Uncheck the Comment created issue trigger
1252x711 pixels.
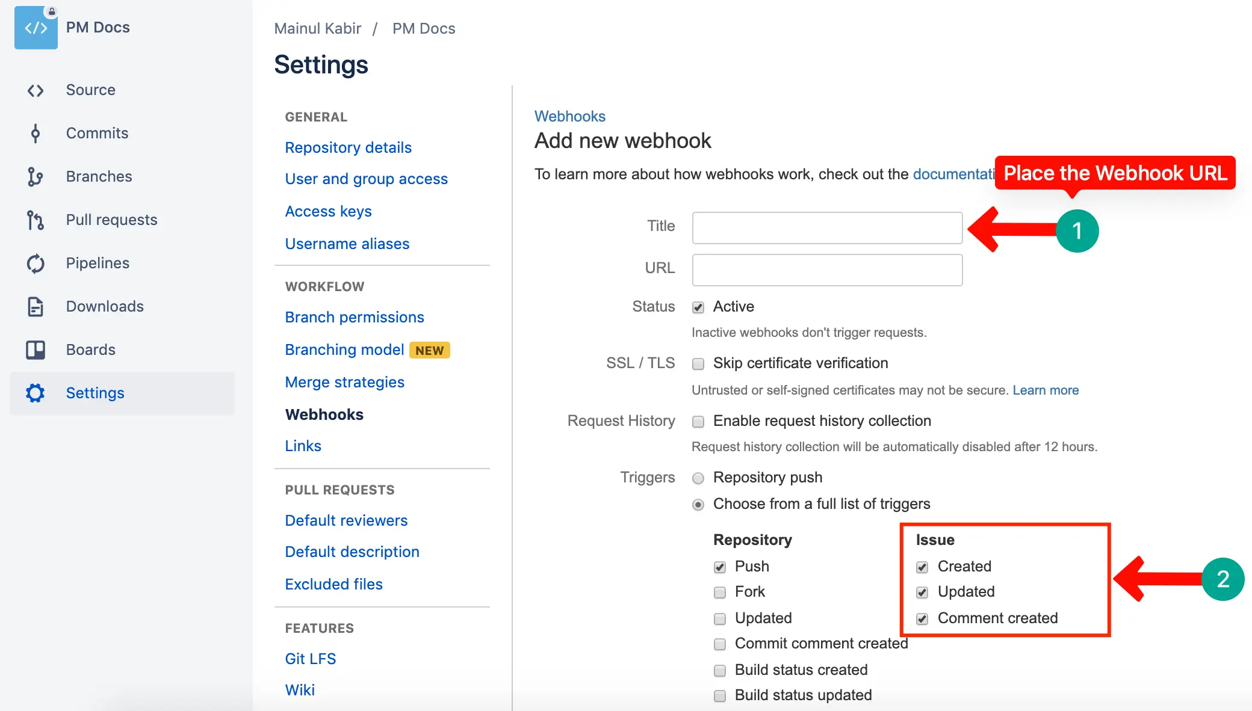click(x=922, y=618)
